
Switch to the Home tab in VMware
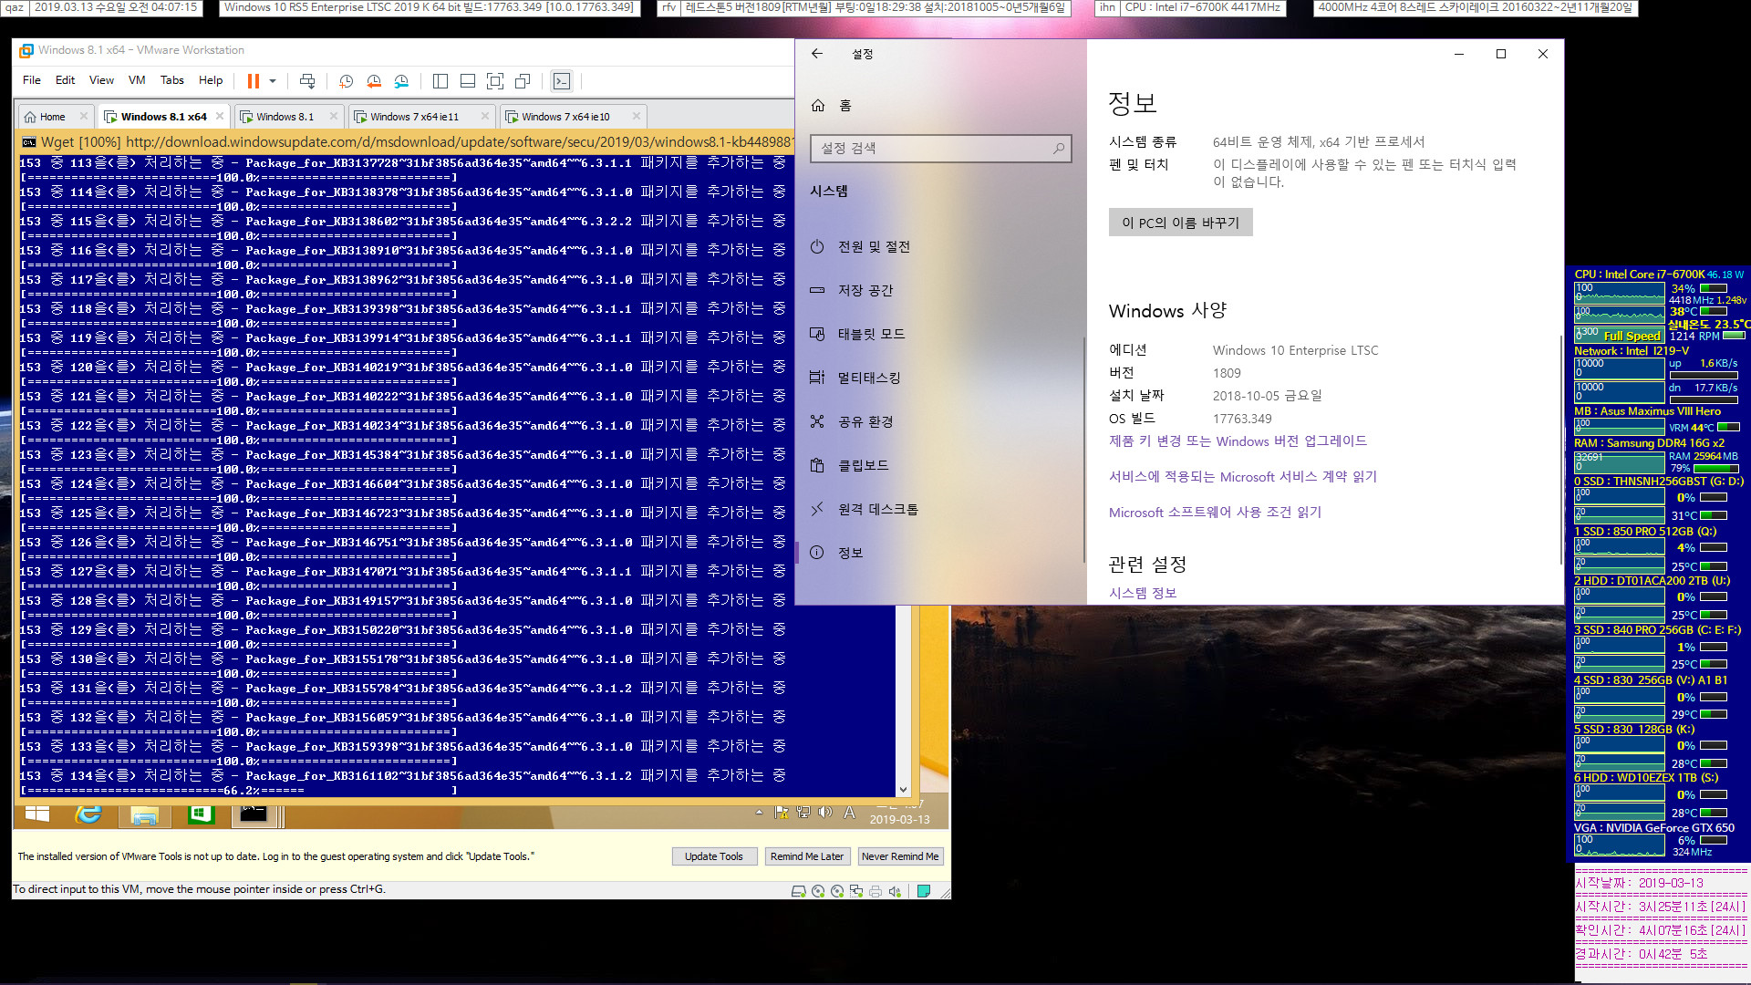pyautogui.click(x=53, y=117)
